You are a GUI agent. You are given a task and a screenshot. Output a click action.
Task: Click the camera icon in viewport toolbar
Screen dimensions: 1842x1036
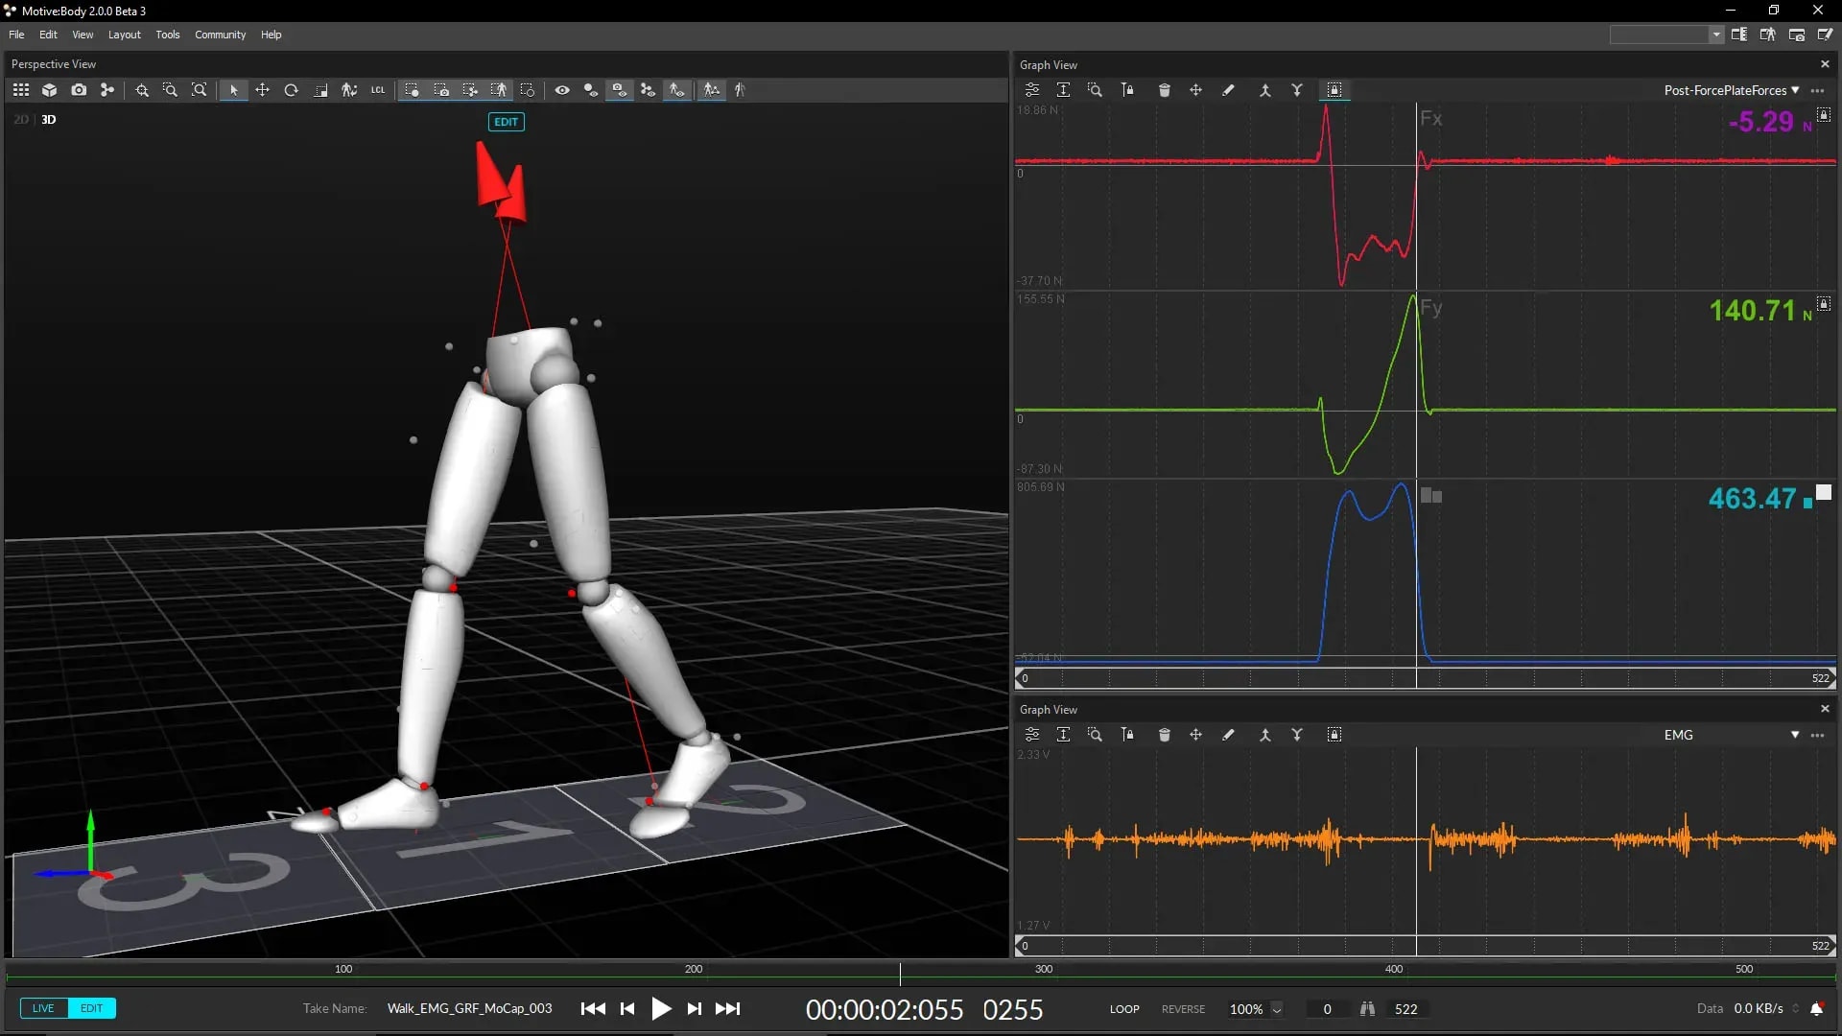coord(79,90)
